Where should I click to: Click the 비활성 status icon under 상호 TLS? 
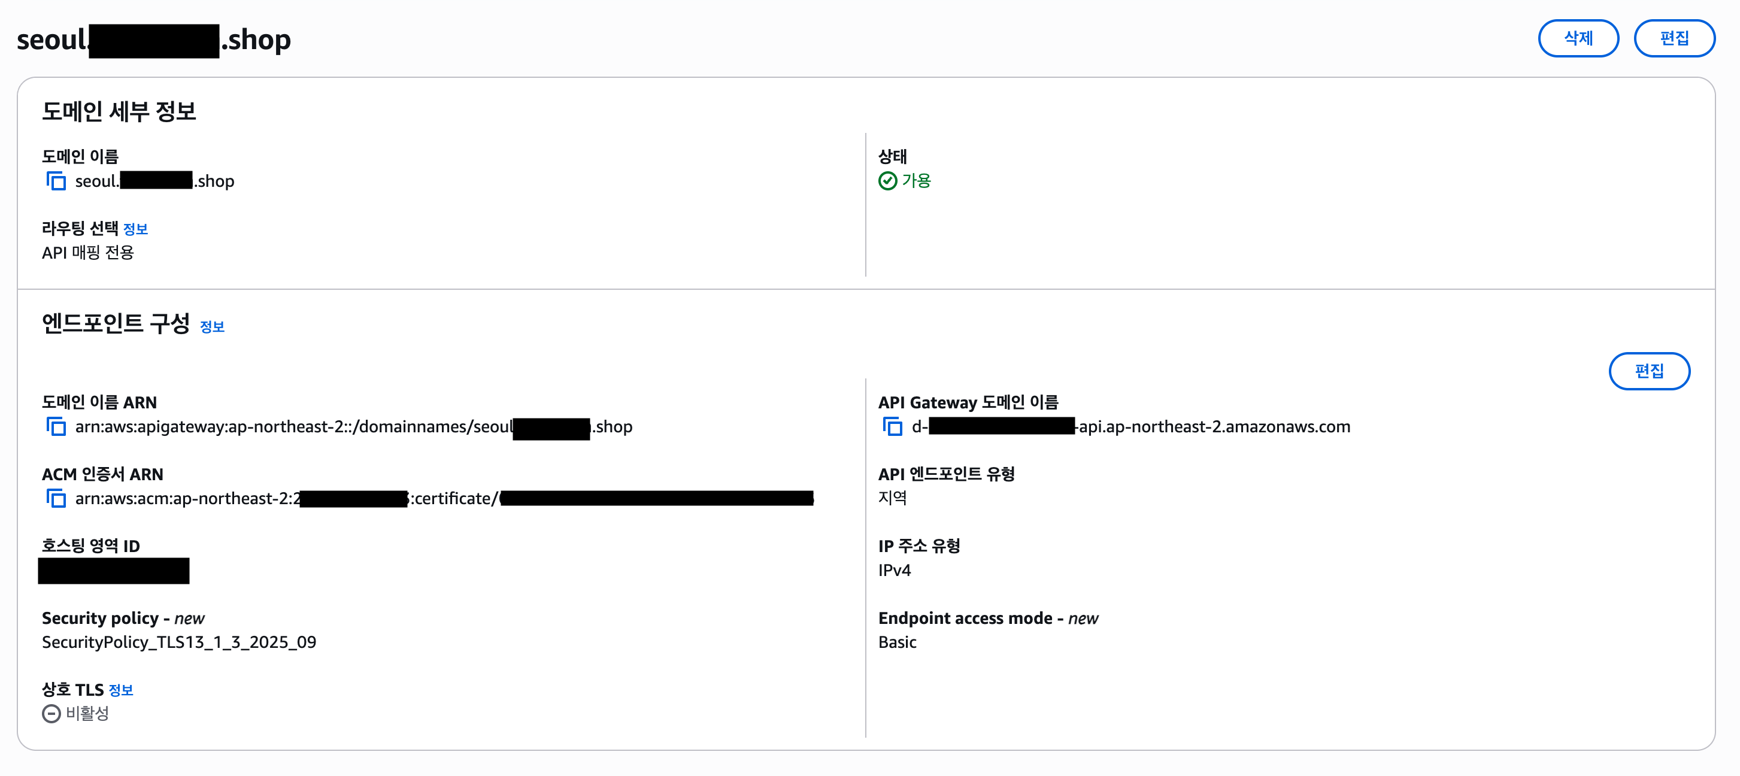51,714
